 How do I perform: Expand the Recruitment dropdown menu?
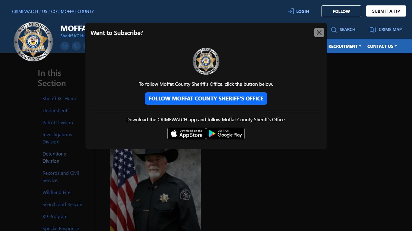coord(345,46)
